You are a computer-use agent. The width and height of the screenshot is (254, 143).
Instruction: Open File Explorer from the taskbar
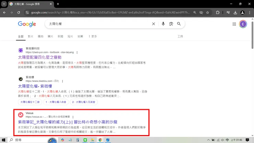coord(92,140)
